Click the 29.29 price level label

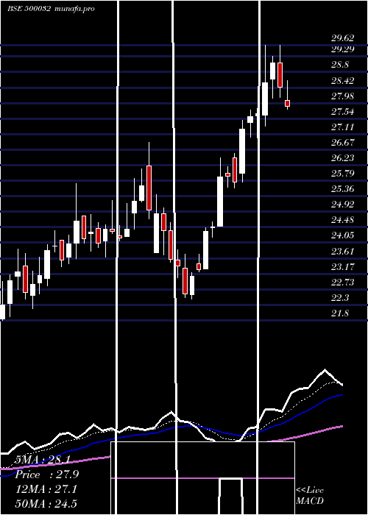click(342, 49)
